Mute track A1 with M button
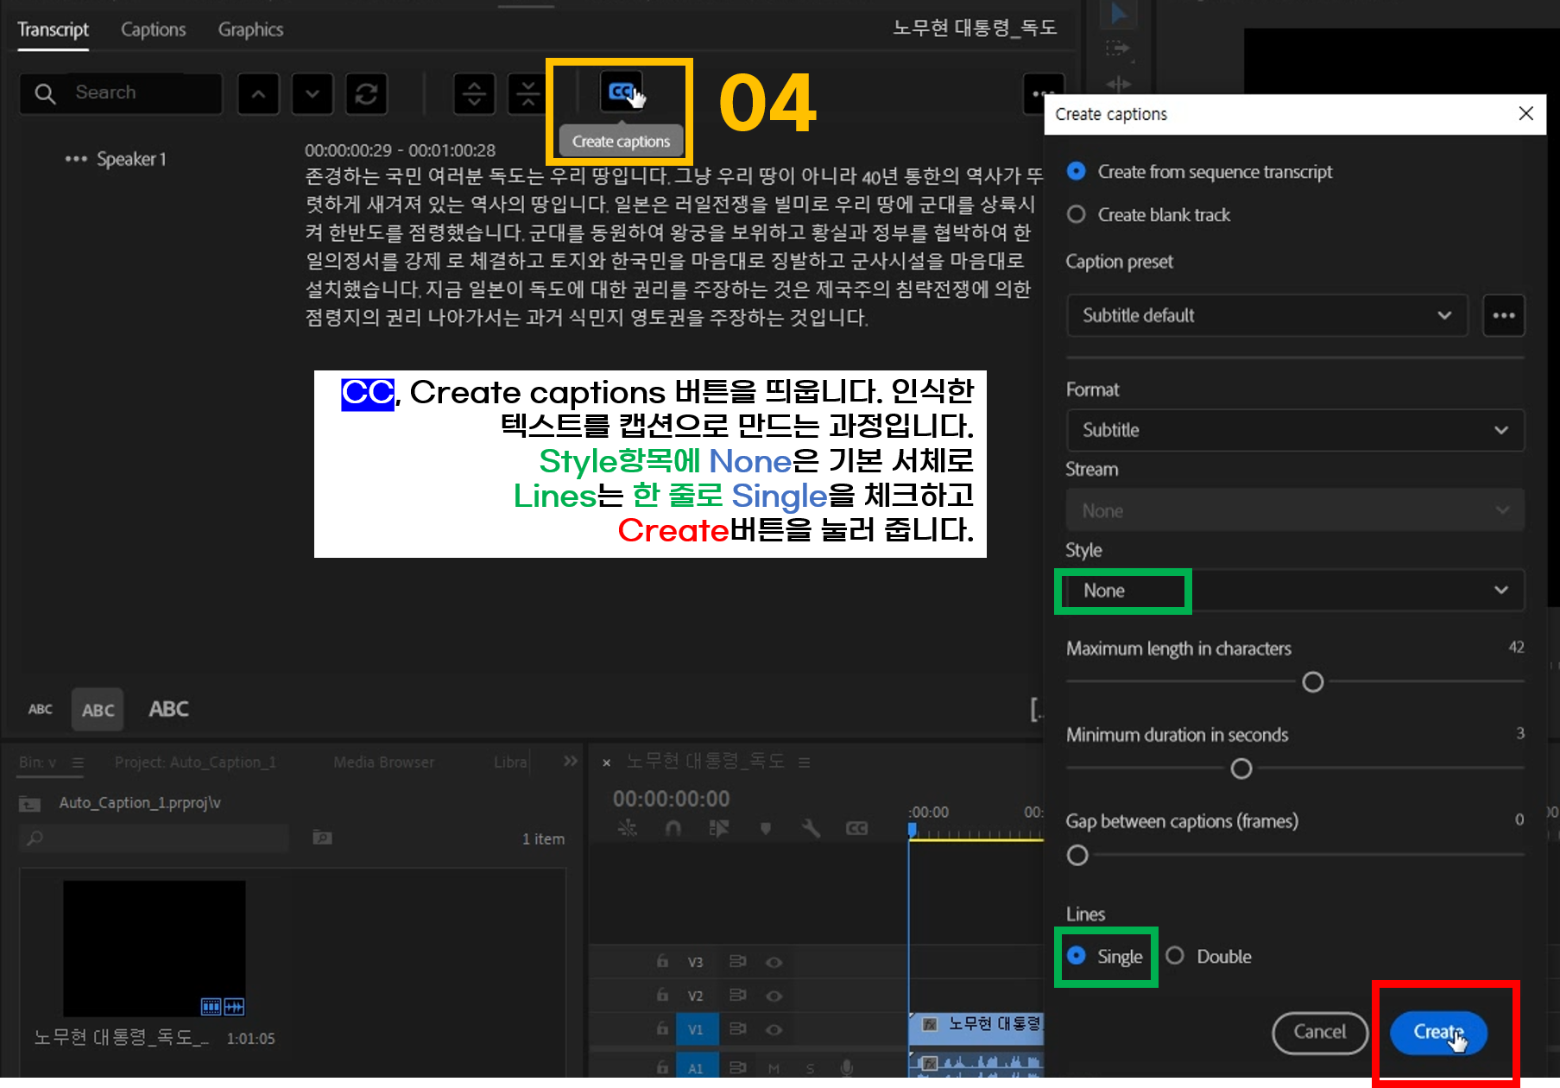 [774, 1069]
